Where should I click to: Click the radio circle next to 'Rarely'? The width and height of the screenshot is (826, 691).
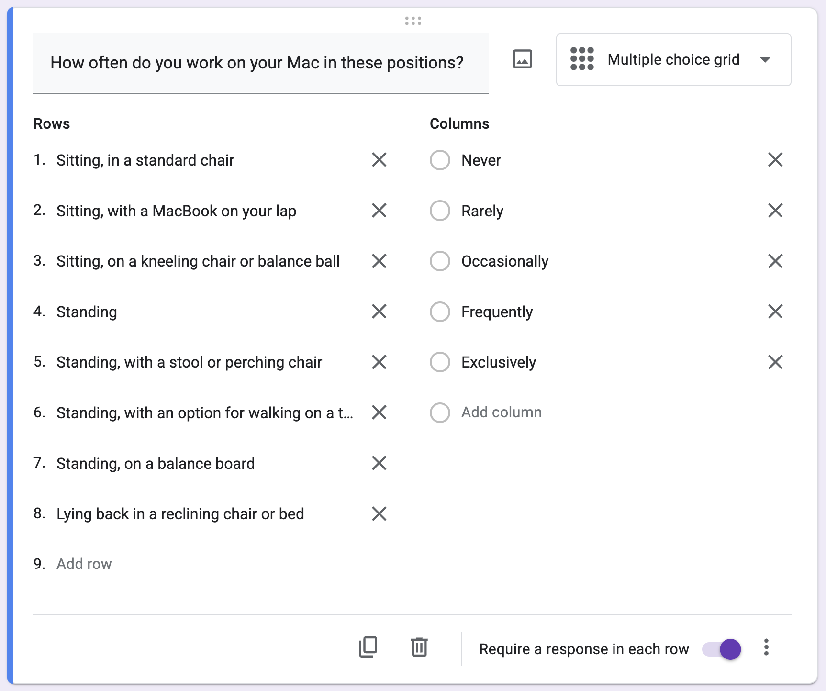(x=440, y=211)
